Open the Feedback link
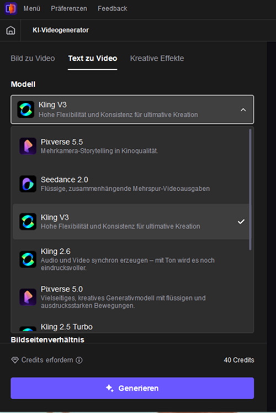Image resolution: width=276 pixels, height=413 pixels. [113, 8]
